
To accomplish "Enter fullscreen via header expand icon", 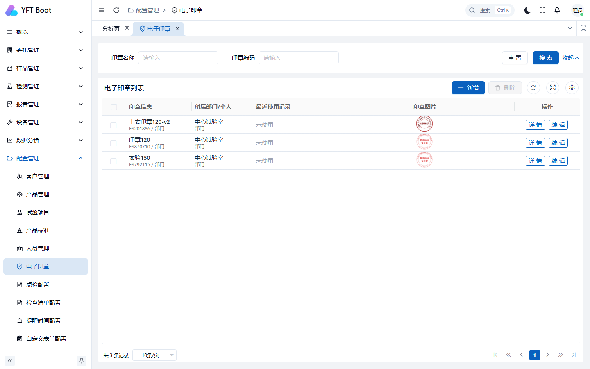I will pos(542,10).
